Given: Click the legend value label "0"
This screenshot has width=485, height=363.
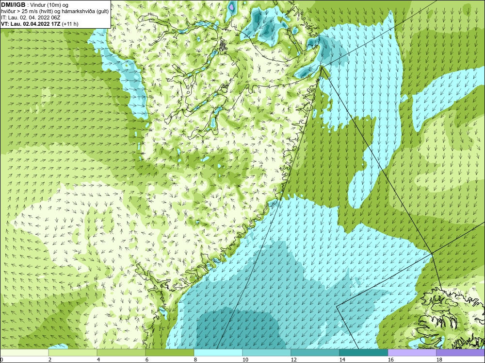Looking at the screenshot, I should click(x=1, y=360).
